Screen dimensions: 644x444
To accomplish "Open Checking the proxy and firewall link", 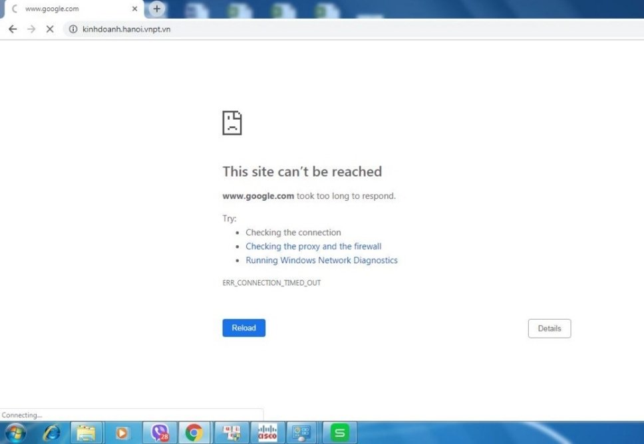I will tap(313, 247).
